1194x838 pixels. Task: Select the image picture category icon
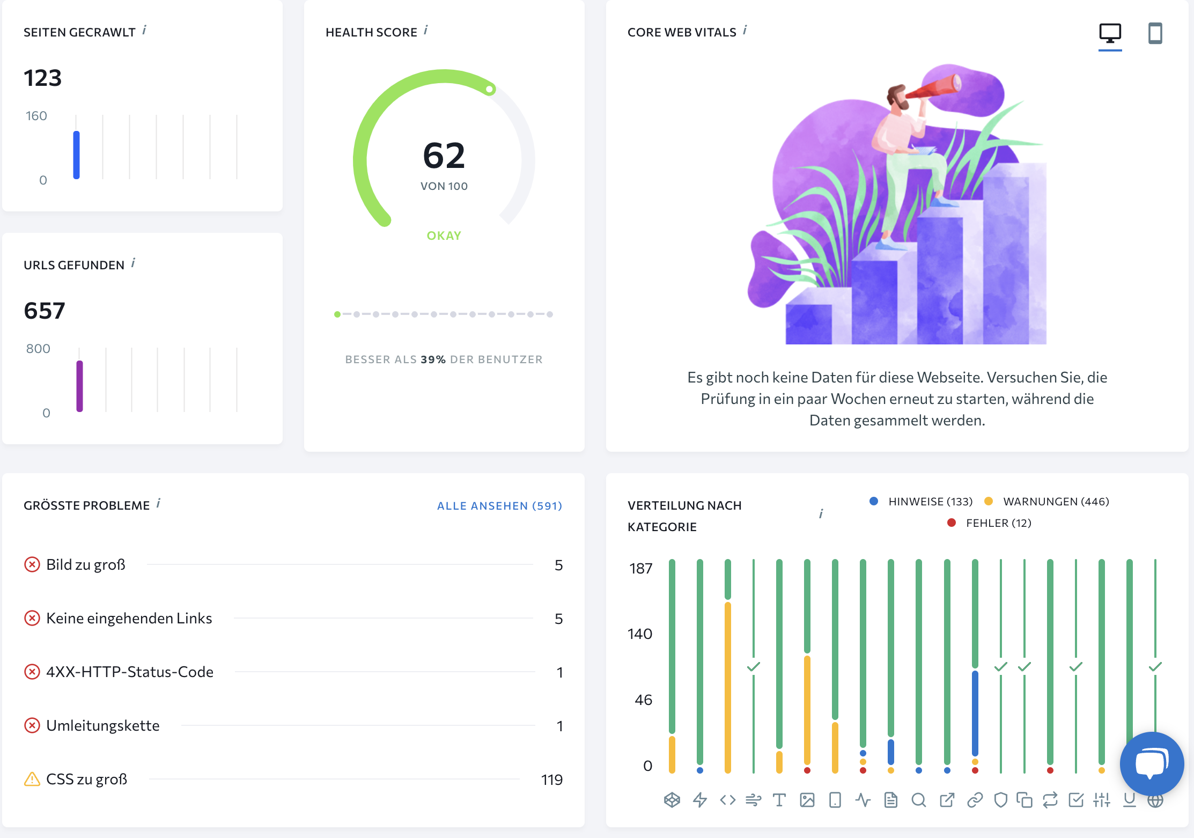click(807, 800)
